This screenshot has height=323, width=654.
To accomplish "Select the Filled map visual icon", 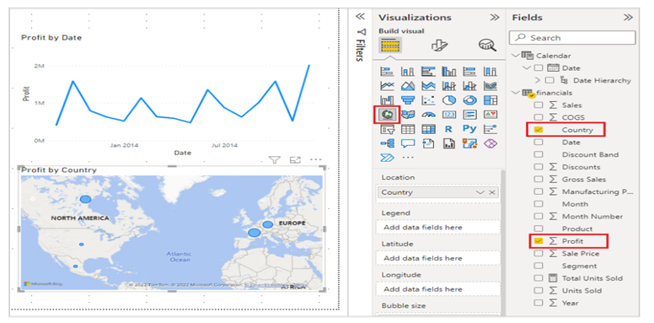I will click(407, 115).
